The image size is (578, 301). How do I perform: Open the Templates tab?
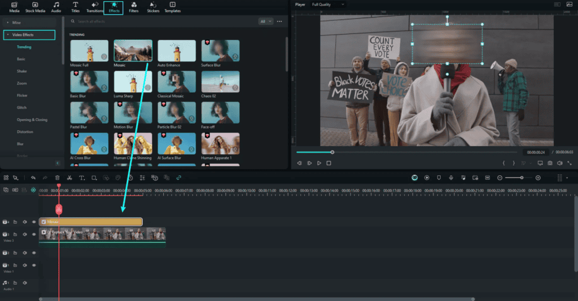click(x=173, y=7)
